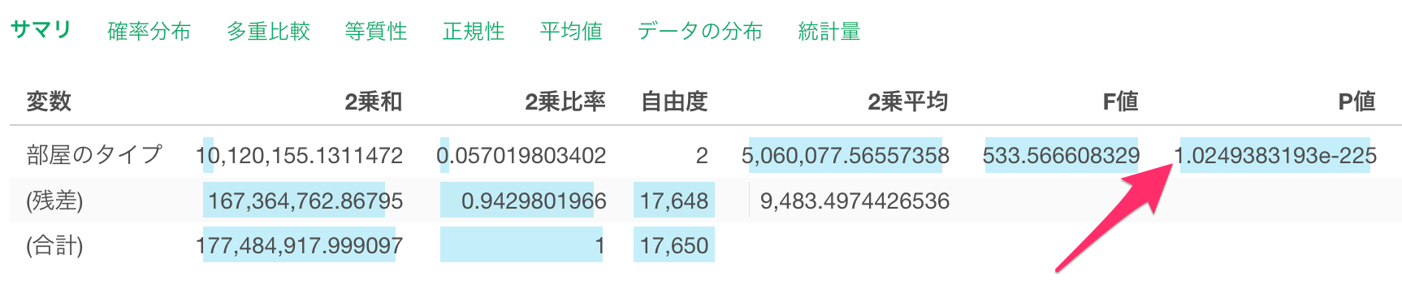Open the サマリ tab
This screenshot has height=302, width=1402.
pos(41,30)
